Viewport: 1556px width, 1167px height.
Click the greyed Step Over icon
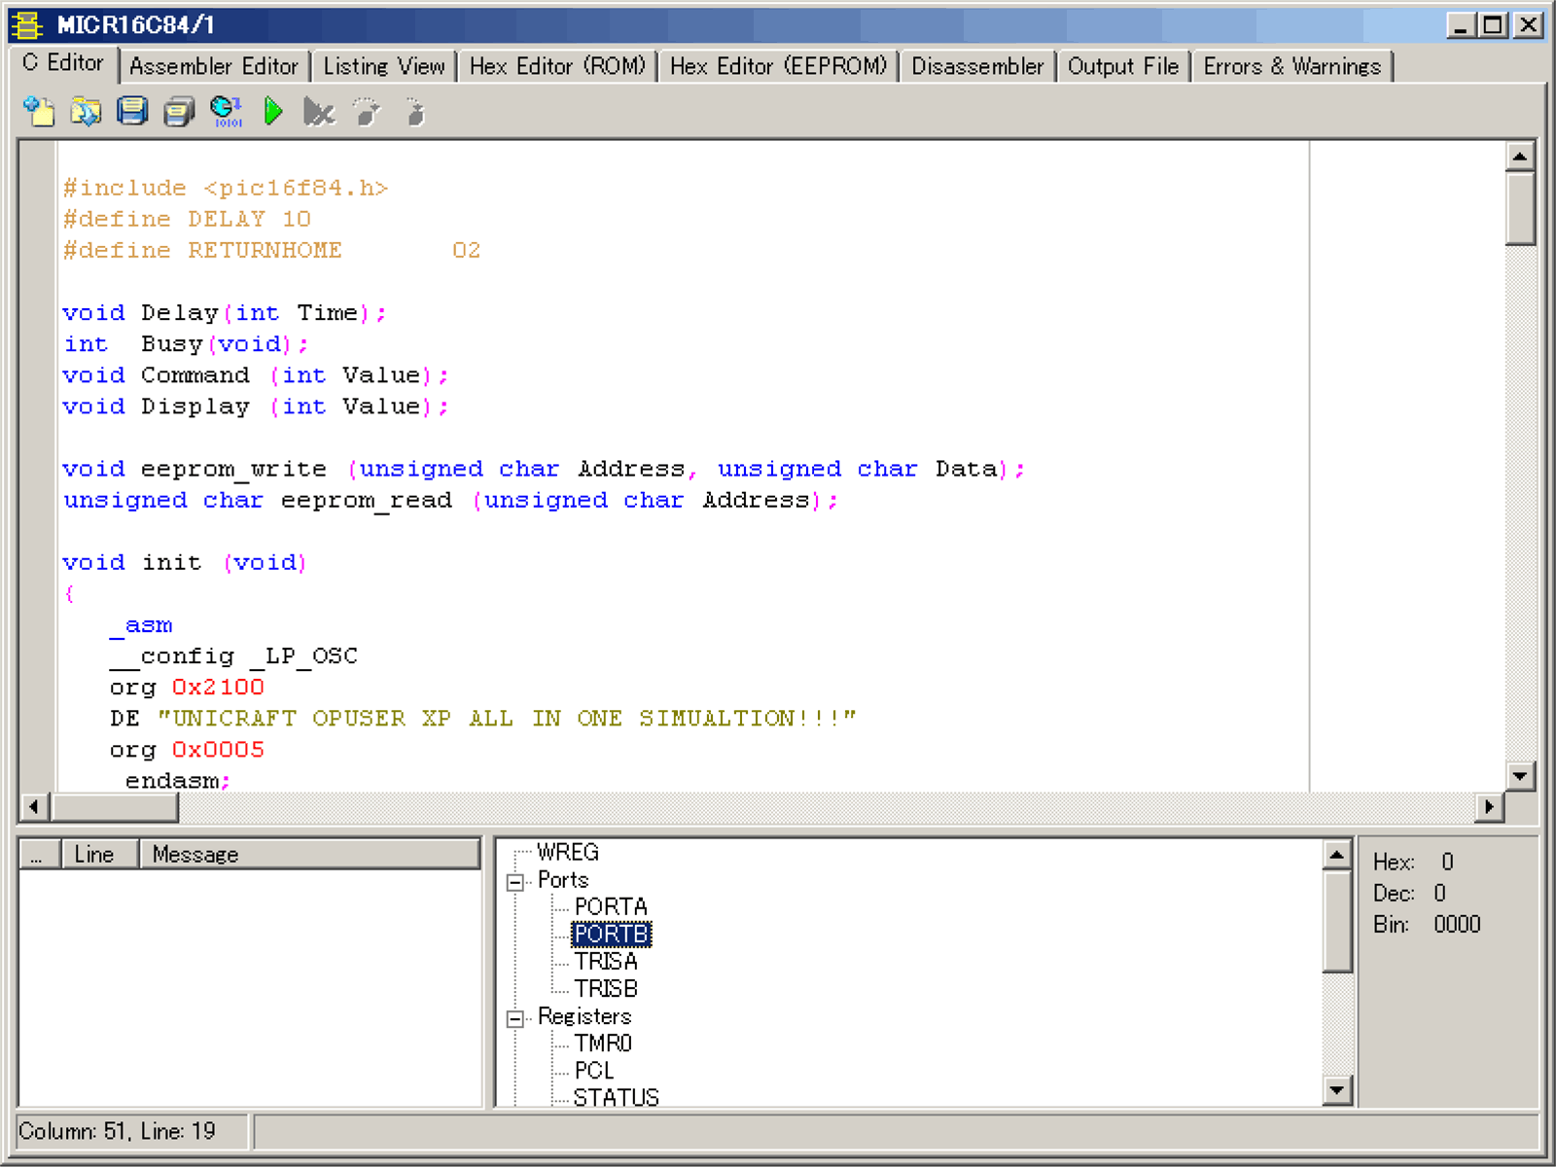[x=367, y=112]
